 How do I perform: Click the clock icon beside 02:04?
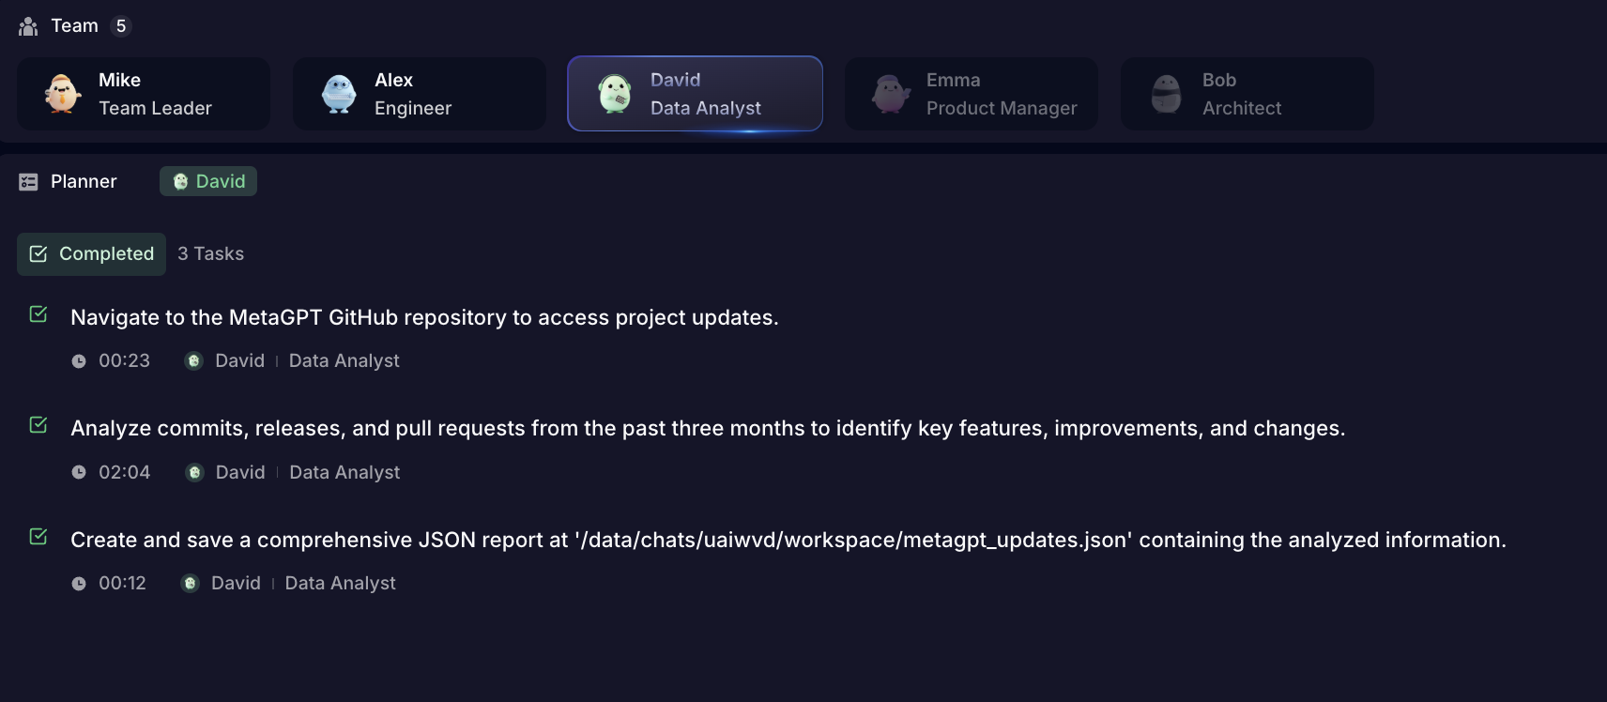pyautogui.click(x=79, y=472)
